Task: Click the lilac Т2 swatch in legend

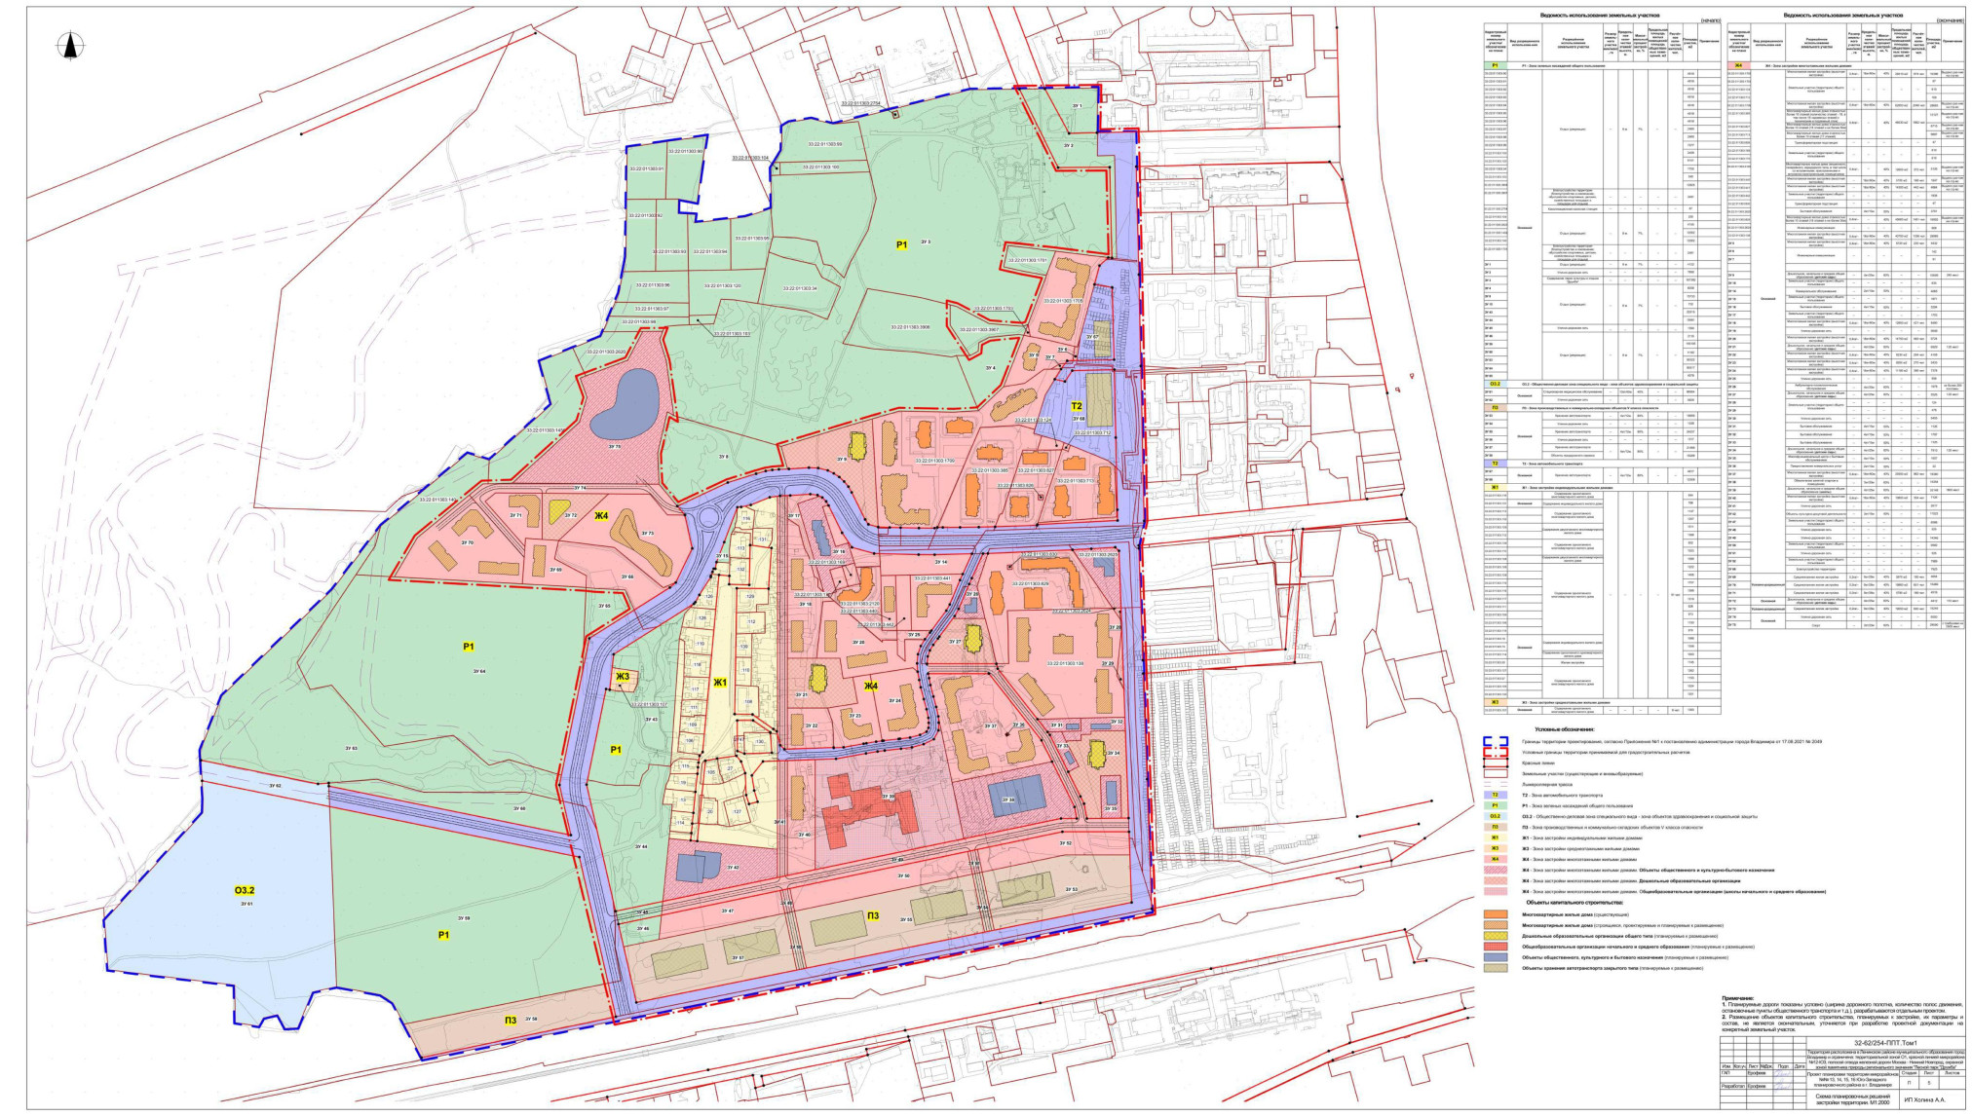Action: point(1496,795)
